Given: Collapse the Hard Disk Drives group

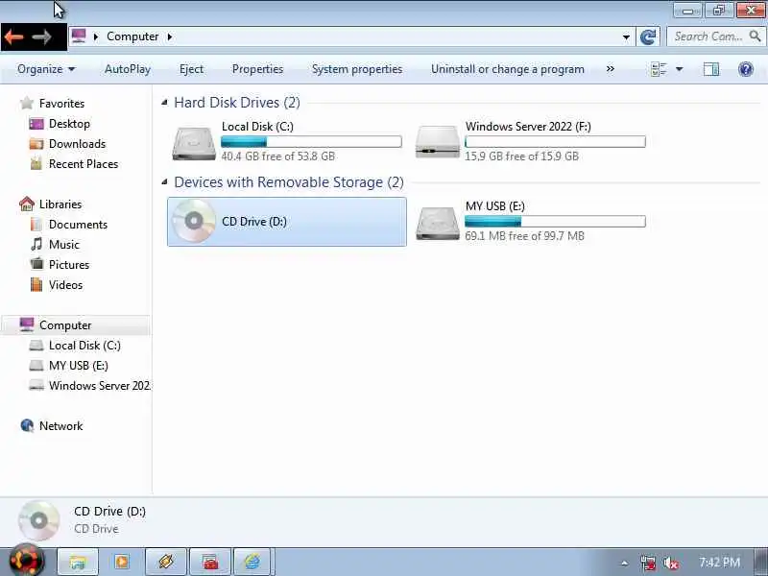Looking at the screenshot, I should [x=164, y=102].
